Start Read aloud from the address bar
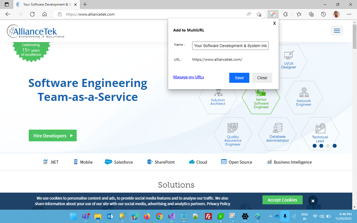Image resolution: width=357 pixels, height=223 pixels. pyautogui.click(x=249, y=14)
